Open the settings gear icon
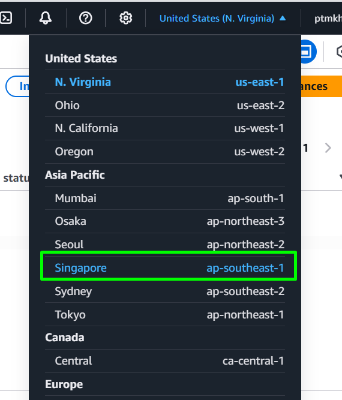Screen dimensions: 342x400 point(125,18)
